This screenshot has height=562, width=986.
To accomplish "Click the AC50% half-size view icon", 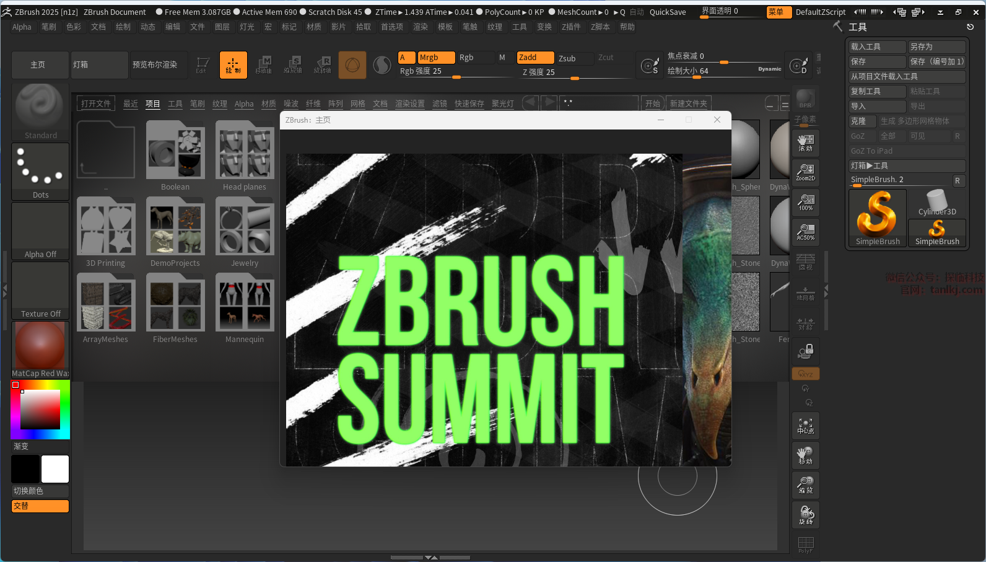I will coord(805,232).
